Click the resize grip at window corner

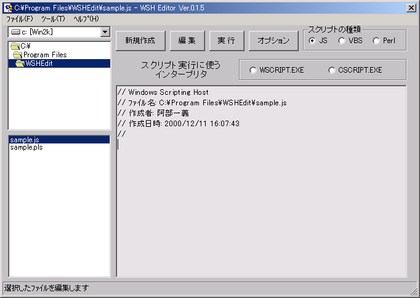[x=413, y=291]
